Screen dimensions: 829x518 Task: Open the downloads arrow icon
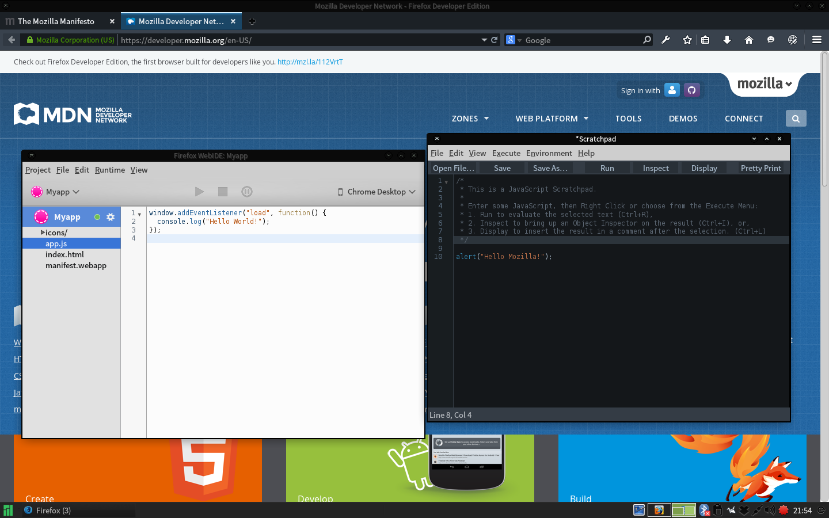[727, 40]
